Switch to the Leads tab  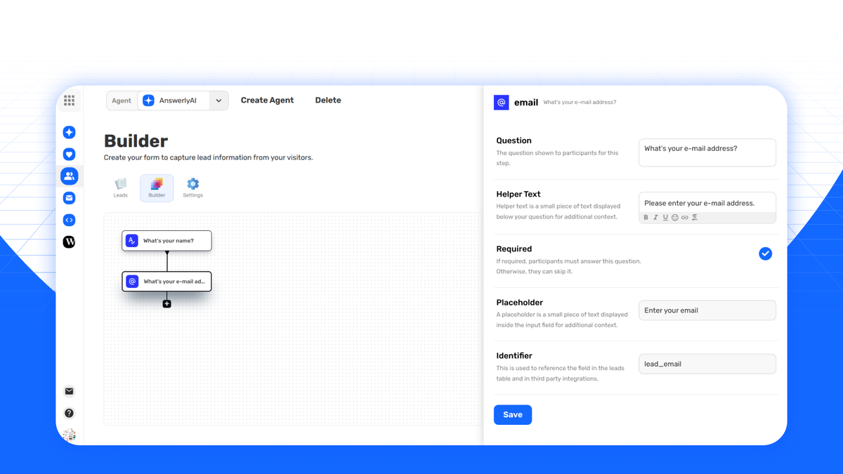tap(120, 187)
